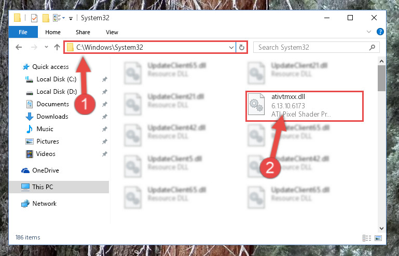Viewport: 399px width, 256px height.
Task: Click the search magnifier icon
Action: [372, 47]
